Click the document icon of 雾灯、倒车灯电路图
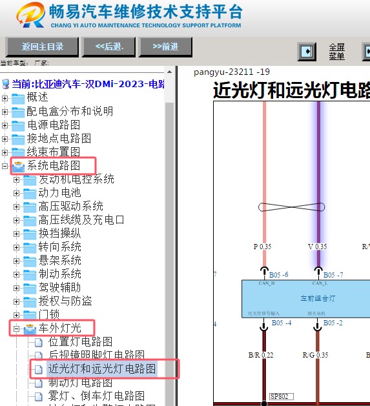 (x=39, y=396)
